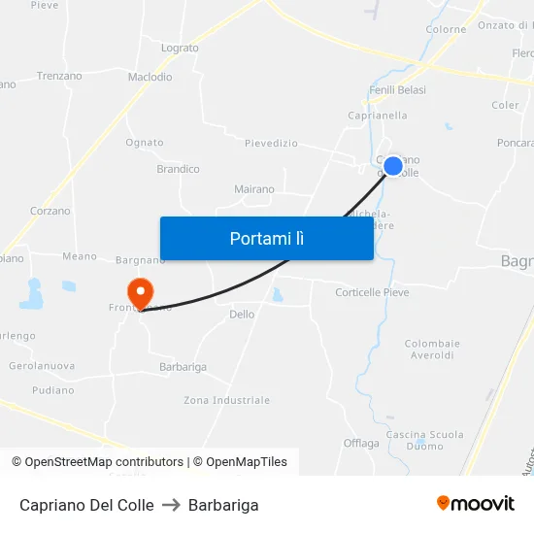534x534 pixels.
Task: Click the Zona Industriale label
Action: click(x=227, y=400)
